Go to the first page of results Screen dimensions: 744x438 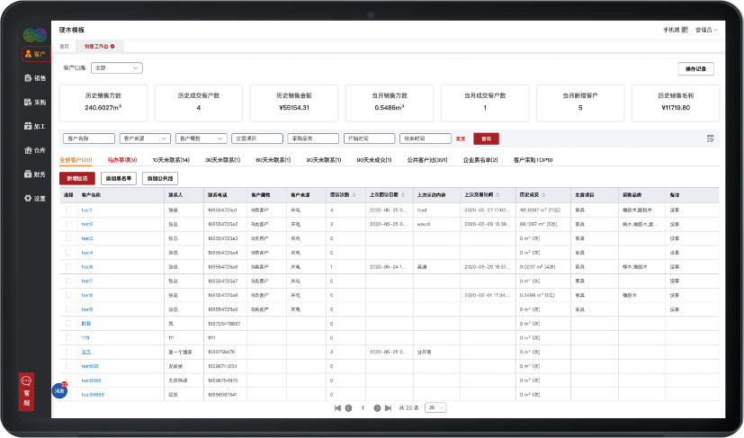pyautogui.click(x=337, y=408)
